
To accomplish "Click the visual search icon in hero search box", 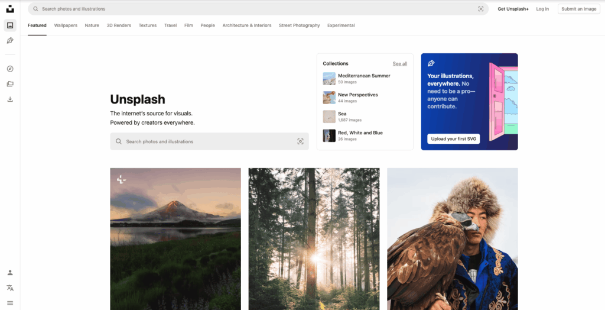I will (x=300, y=141).
